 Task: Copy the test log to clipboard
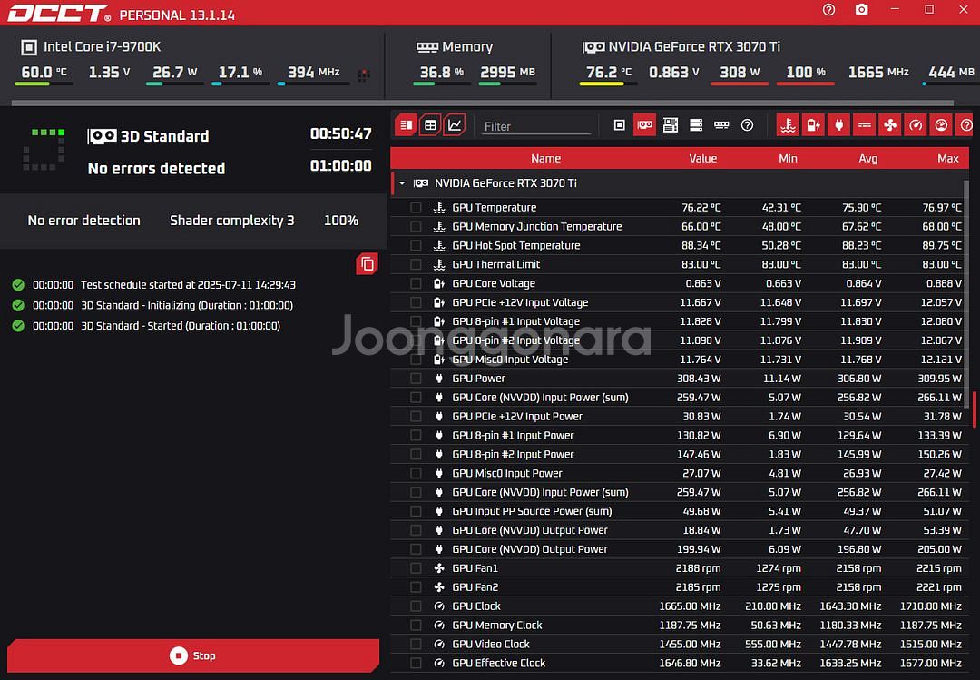pyautogui.click(x=367, y=264)
